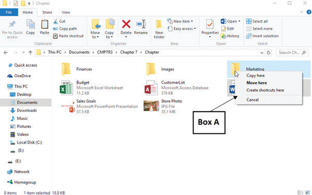Select the CustomerList Access database
This screenshot has width=312, height=195.
tap(176, 88)
